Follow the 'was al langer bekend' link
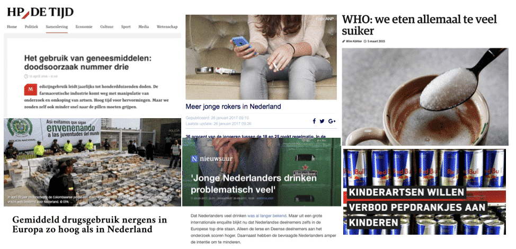Screen dimensions: 516x249 (x=266, y=216)
